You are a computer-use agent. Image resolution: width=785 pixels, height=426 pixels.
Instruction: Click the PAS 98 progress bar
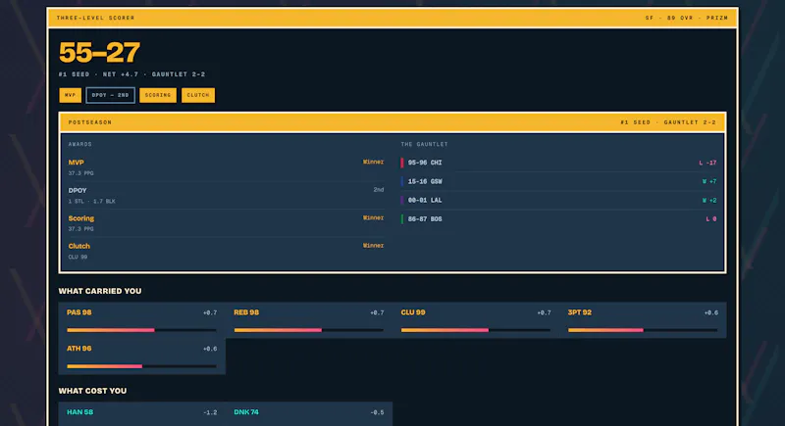pyautogui.click(x=141, y=330)
